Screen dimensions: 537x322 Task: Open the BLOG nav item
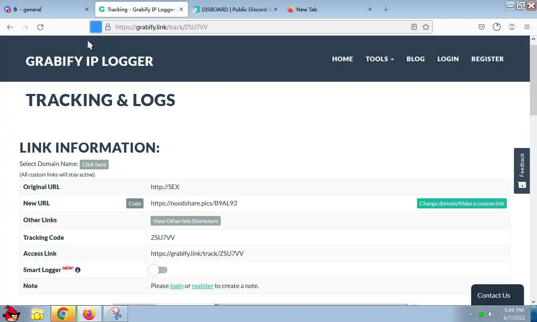point(415,59)
